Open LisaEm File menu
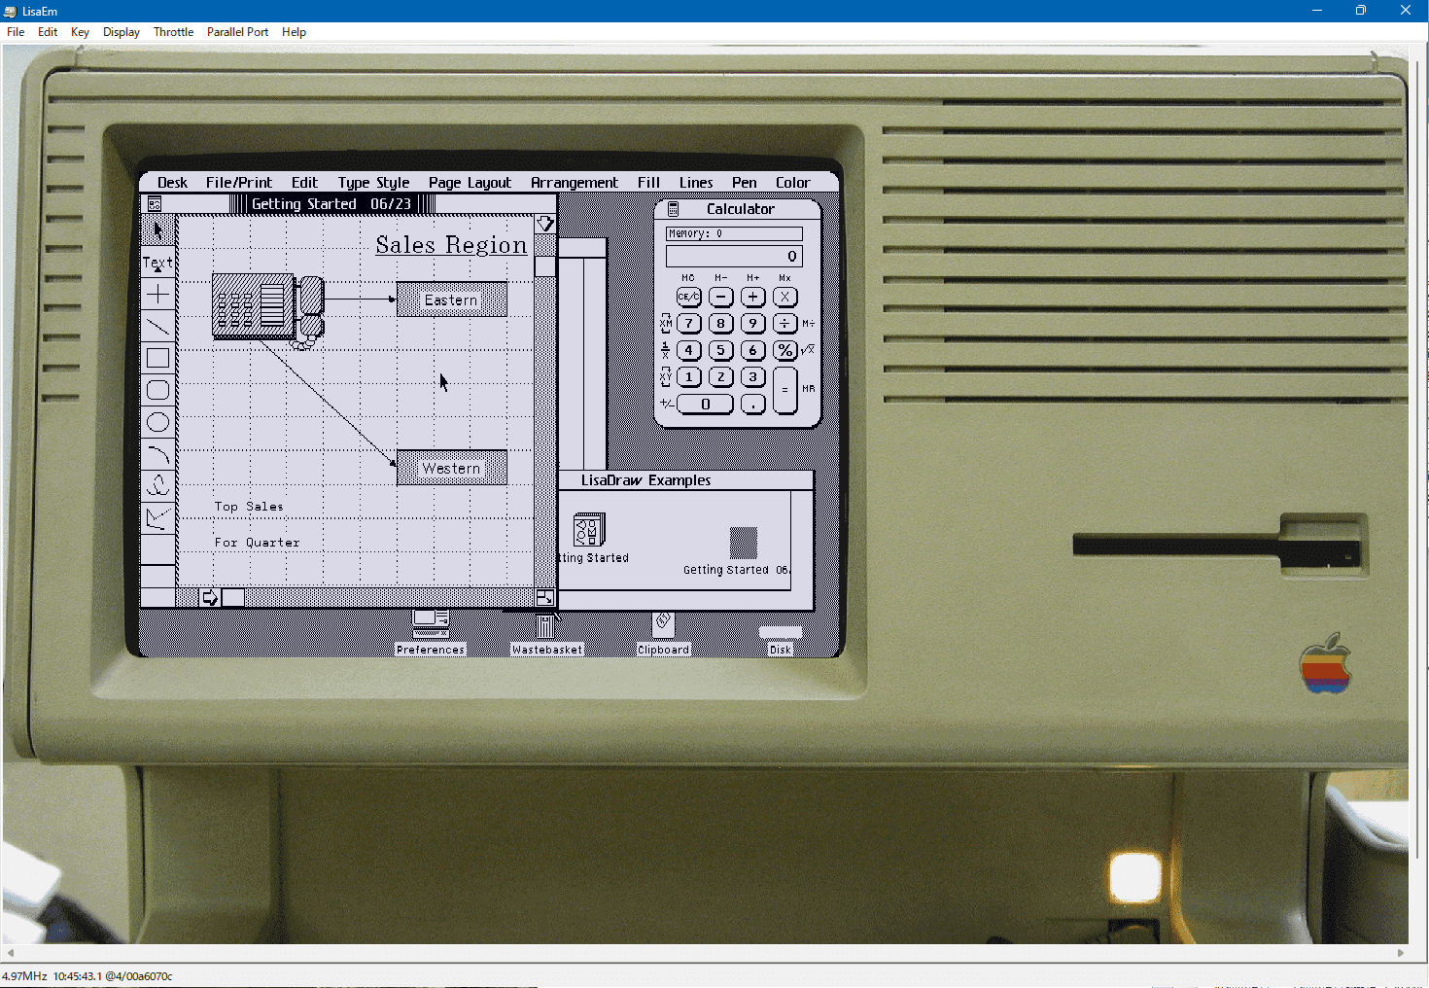The height and width of the screenshot is (988, 1429). pos(16,32)
